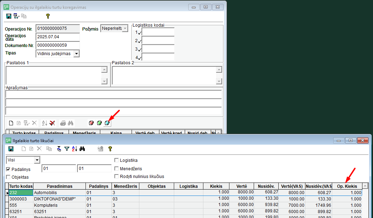373x218 pixels.
Task: Click the delete X icon in the likučiai toolbar
Action: tap(39, 149)
